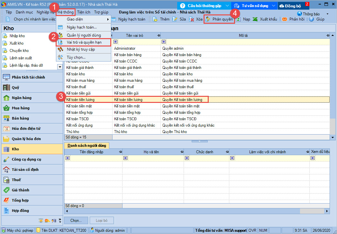This screenshot has height=234, width=337.
Task: Toggle pin on Mô tả column
Action: coord(328,35)
